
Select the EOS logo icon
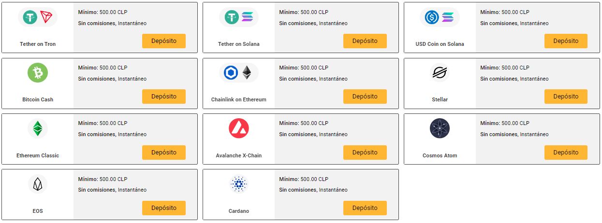tap(38, 184)
